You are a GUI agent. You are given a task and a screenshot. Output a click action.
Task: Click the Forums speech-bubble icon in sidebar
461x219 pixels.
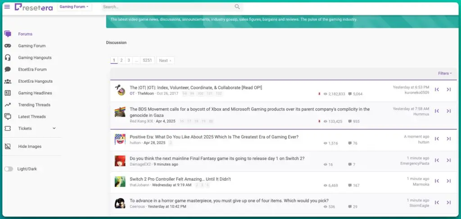pyautogui.click(x=8, y=34)
